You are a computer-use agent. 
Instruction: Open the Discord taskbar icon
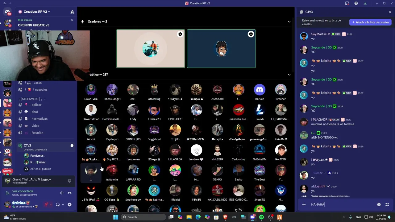252,217
